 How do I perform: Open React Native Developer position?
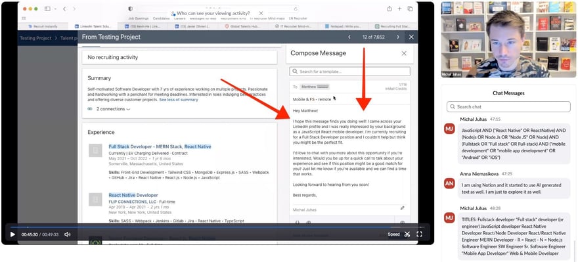point(133,195)
